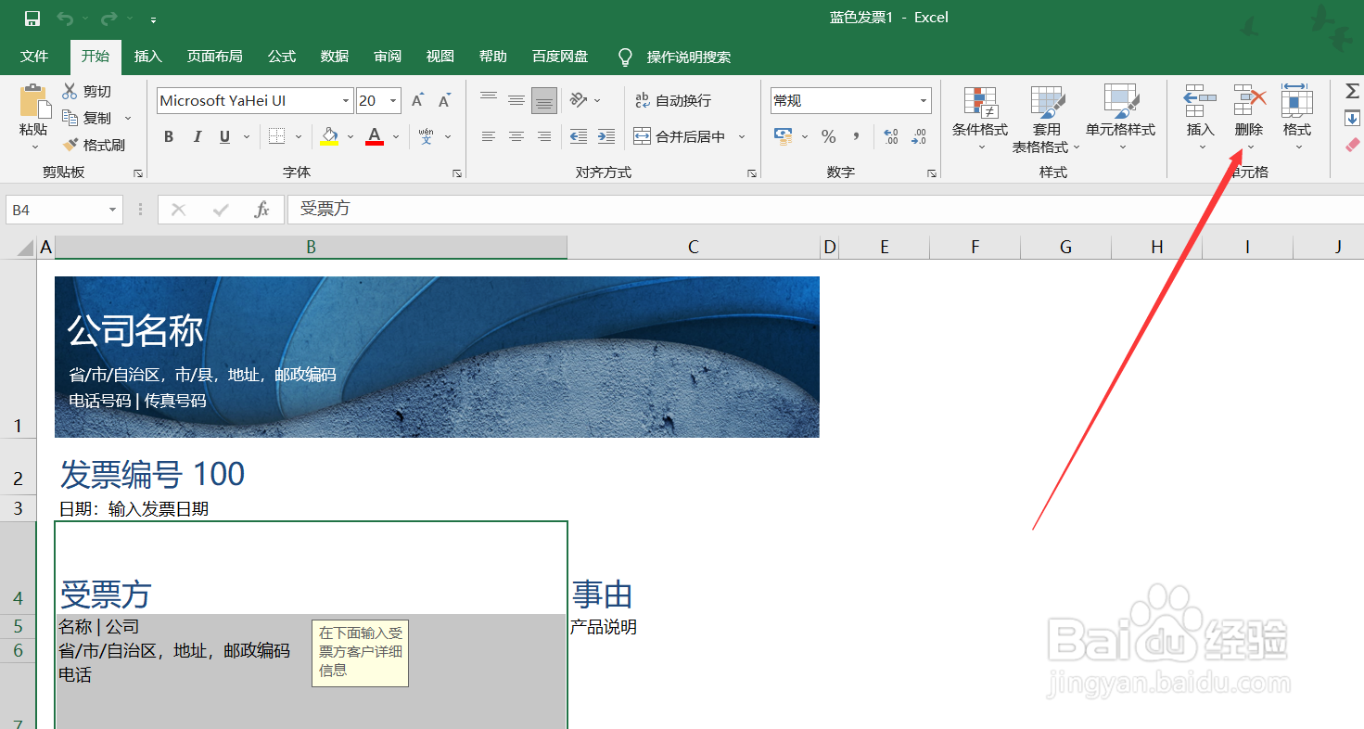Expand Merge & Center (合并后居中) arrow
This screenshot has width=1364, height=729.
click(x=742, y=136)
